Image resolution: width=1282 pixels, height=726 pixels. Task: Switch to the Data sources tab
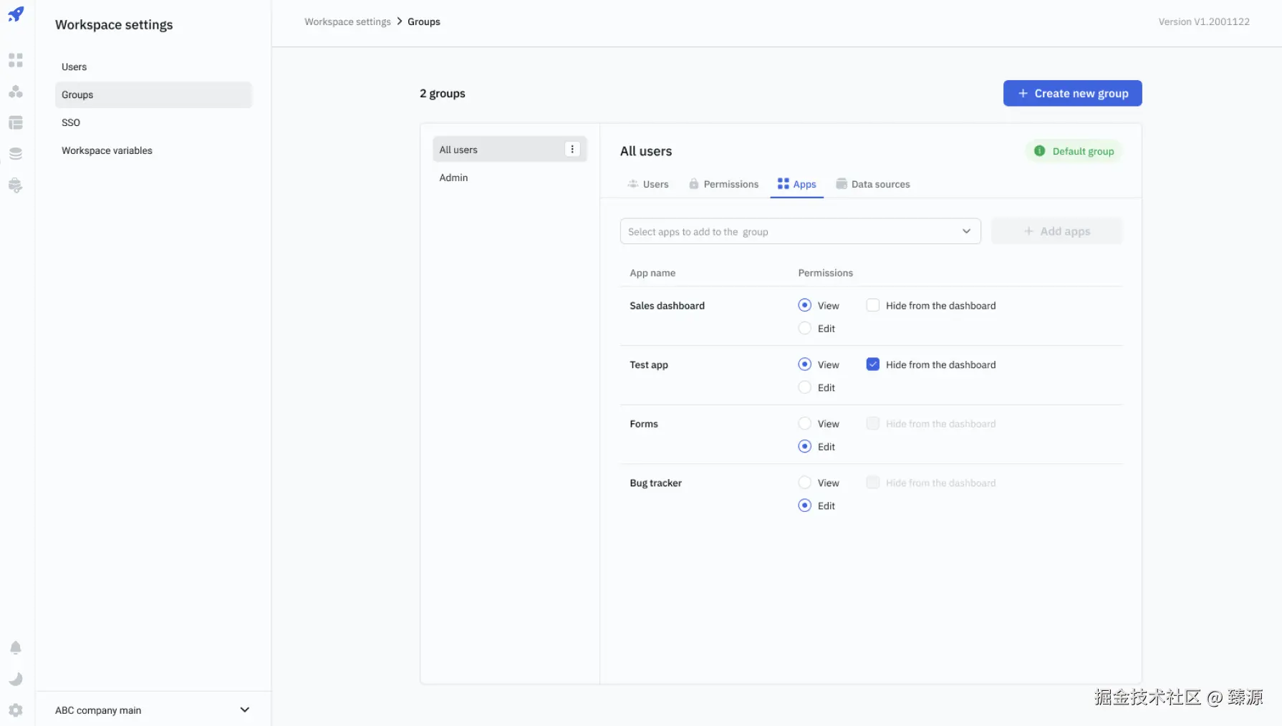tap(873, 185)
